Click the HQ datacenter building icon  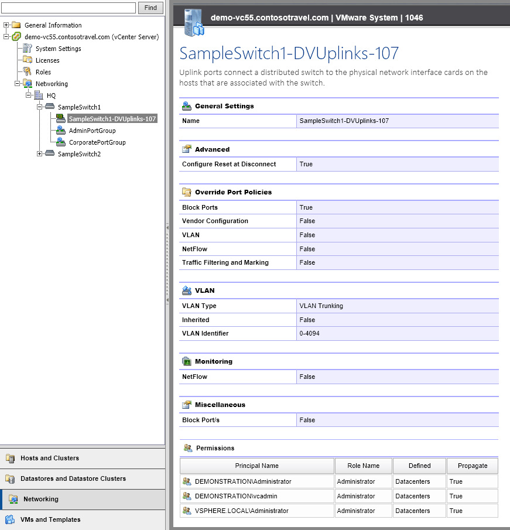click(x=39, y=95)
